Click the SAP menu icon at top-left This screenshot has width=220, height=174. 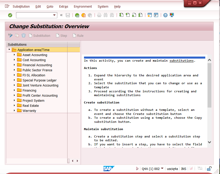point(7,6)
